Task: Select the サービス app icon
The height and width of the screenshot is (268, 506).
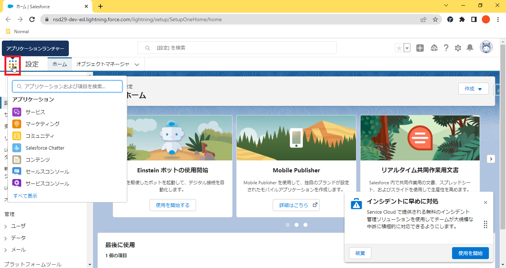Action: [17, 112]
